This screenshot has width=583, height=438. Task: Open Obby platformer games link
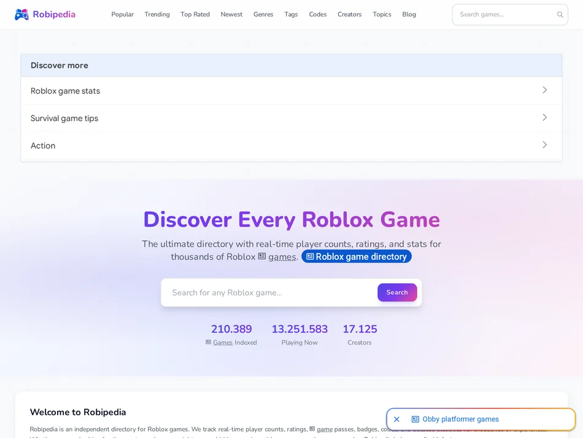click(460, 420)
